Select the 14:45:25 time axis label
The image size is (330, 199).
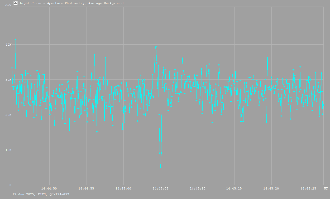coord(308,189)
